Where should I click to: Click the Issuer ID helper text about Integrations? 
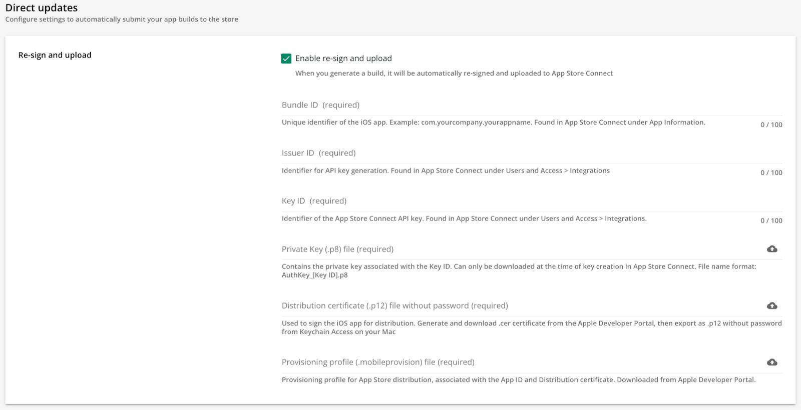tap(446, 171)
